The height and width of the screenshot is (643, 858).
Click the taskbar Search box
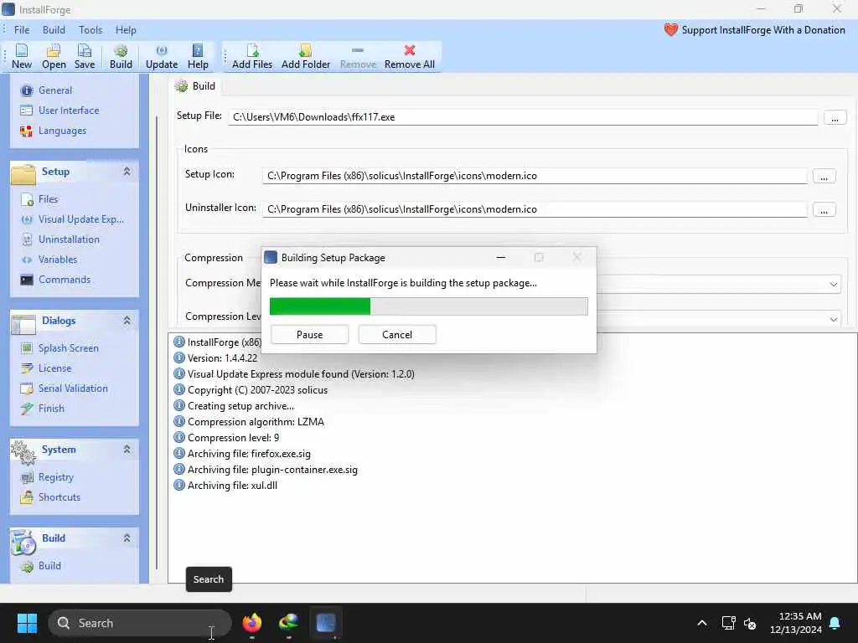pyautogui.click(x=140, y=623)
